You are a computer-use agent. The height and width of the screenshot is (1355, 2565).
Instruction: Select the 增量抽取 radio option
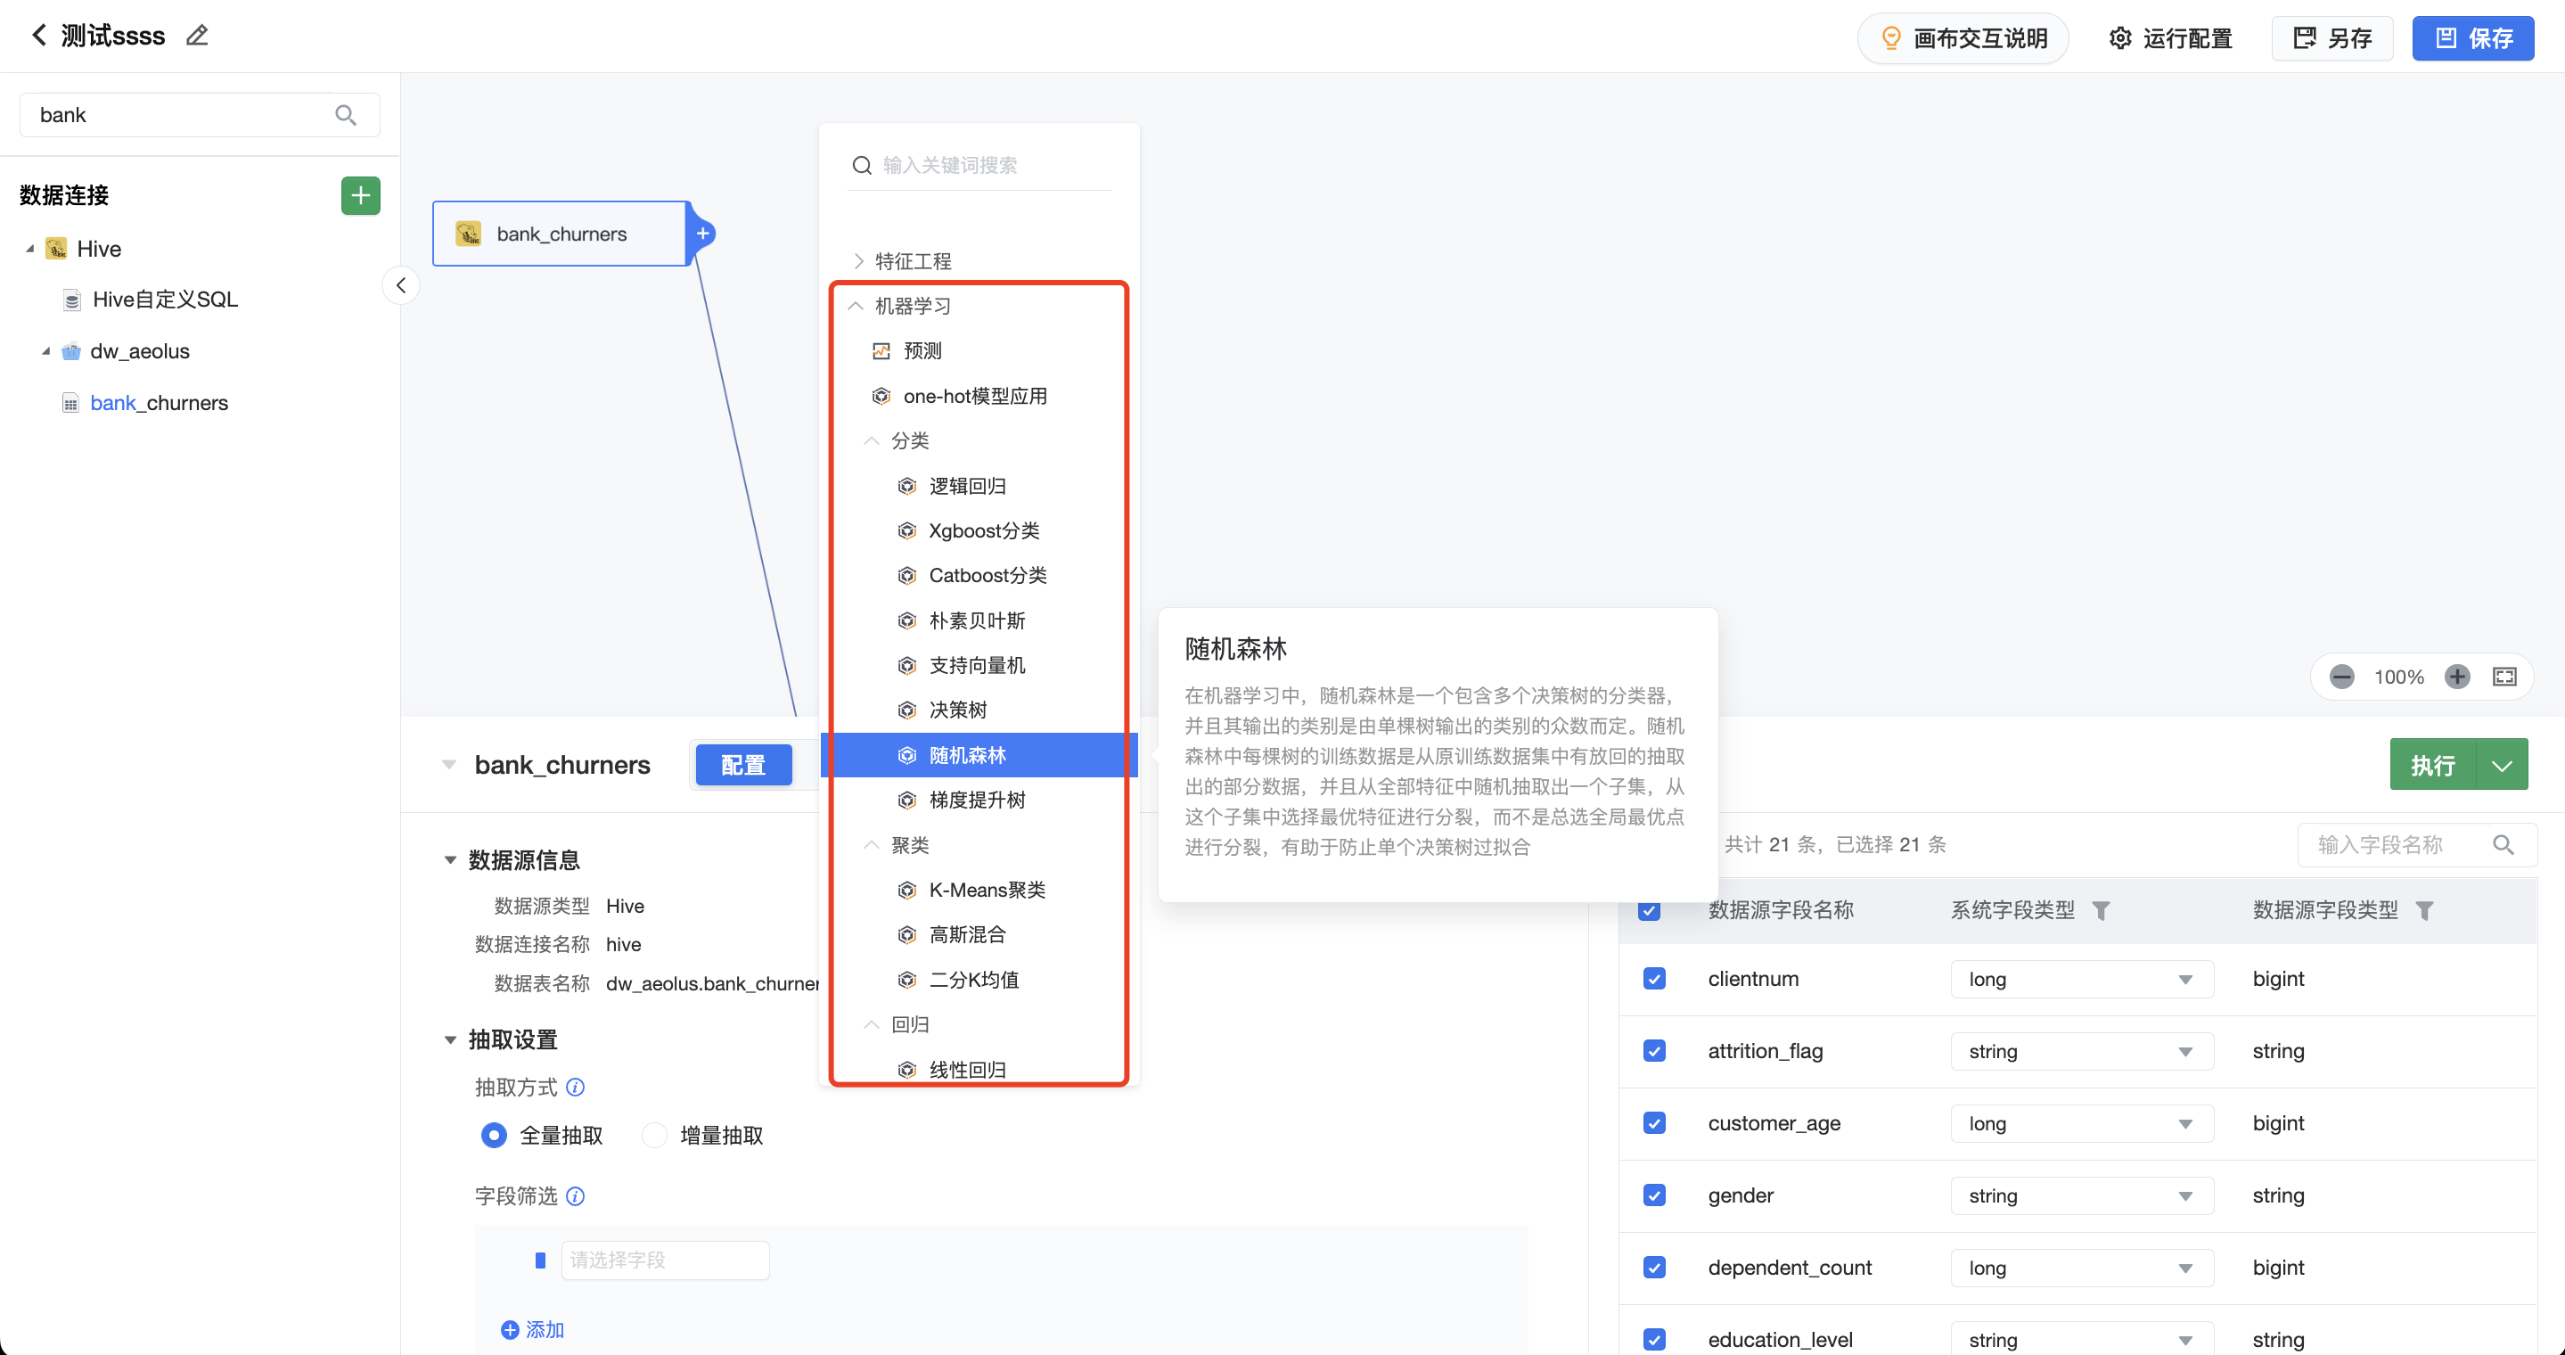654,1135
